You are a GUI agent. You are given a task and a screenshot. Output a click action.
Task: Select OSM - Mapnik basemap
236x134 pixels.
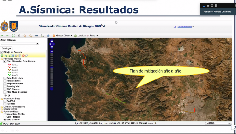pos(5,117)
